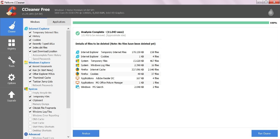Click the options list scrollbar thumb
Screen dimensions: 280x139
tap(68, 69)
